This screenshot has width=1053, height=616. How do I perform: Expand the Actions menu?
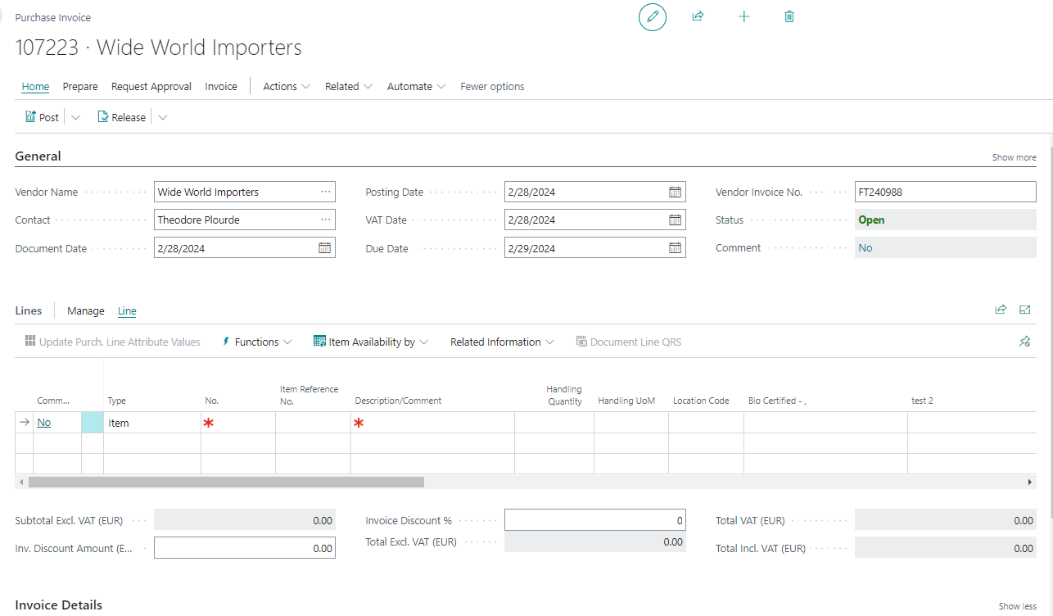pos(287,87)
